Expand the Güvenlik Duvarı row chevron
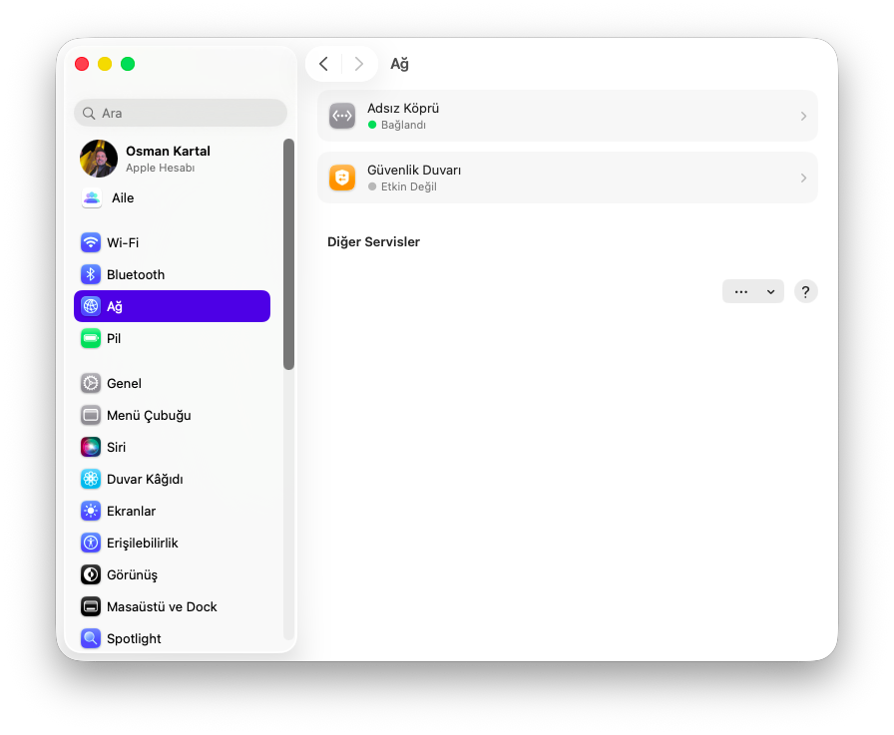The width and height of the screenshot is (894, 735). click(803, 178)
